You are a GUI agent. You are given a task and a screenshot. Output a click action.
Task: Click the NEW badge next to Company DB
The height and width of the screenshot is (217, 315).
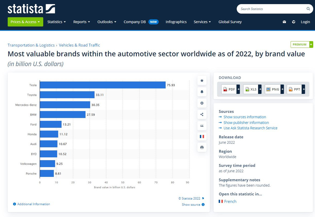pyautogui.click(x=154, y=22)
